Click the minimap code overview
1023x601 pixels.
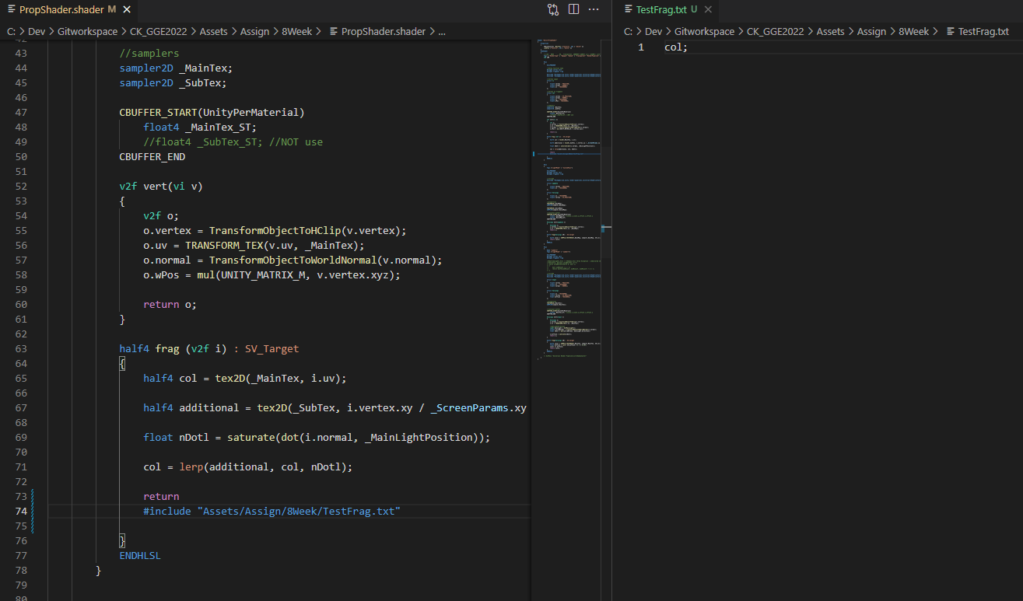pyautogui.click(x=569, y=194)
